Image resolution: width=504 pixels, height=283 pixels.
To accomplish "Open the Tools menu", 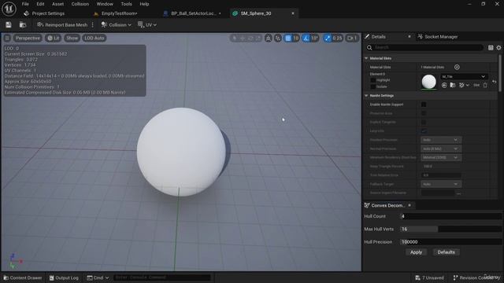I will [126, 4].
